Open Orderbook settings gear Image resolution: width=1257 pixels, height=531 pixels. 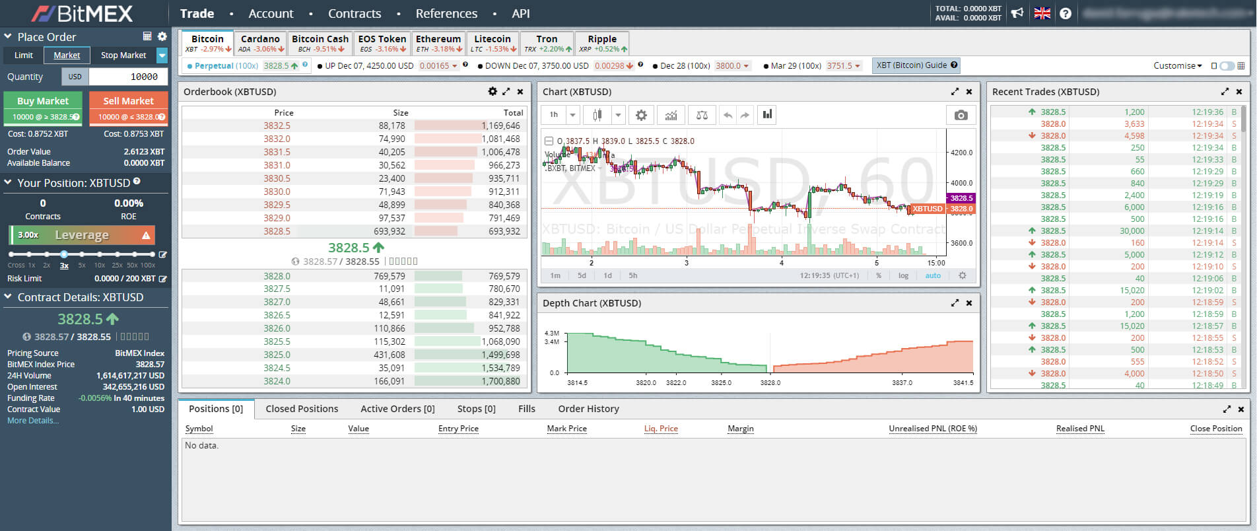492,92
